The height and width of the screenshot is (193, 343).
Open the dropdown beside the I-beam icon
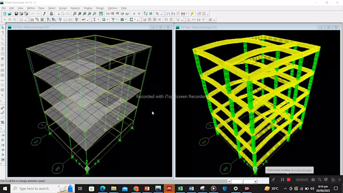(98, 20)
